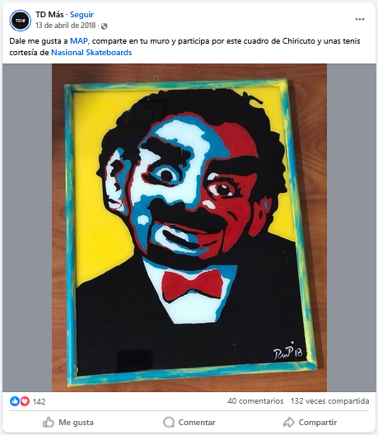This screenshot has height=435, width=378.
Task: Open the MAP page link
Action: point(79,41)
